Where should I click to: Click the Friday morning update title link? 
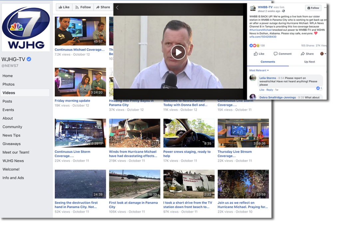tap(72, 101)
